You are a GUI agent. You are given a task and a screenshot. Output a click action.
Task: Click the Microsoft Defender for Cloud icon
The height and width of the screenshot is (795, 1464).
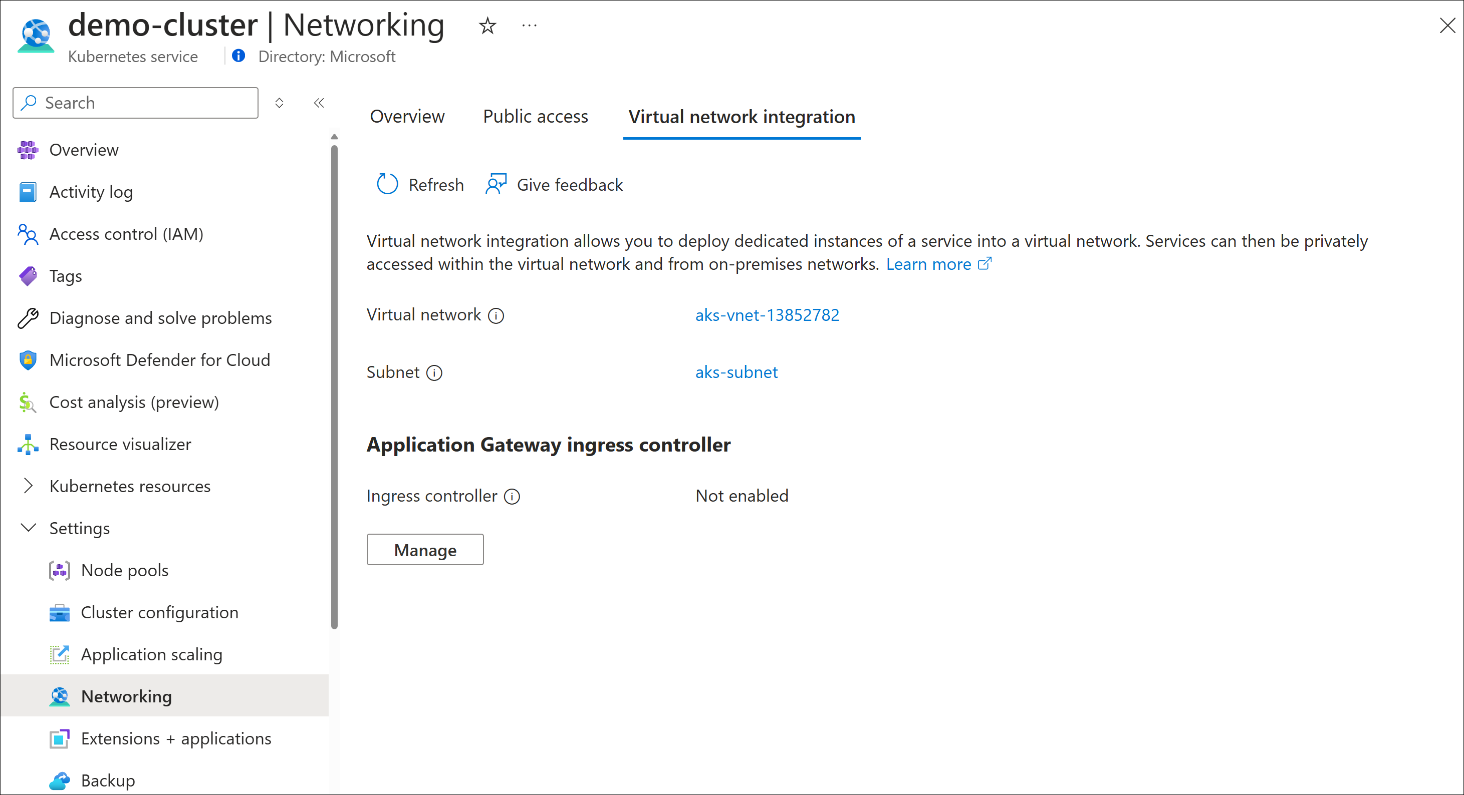pyautogui.click(x=27, y=360)
